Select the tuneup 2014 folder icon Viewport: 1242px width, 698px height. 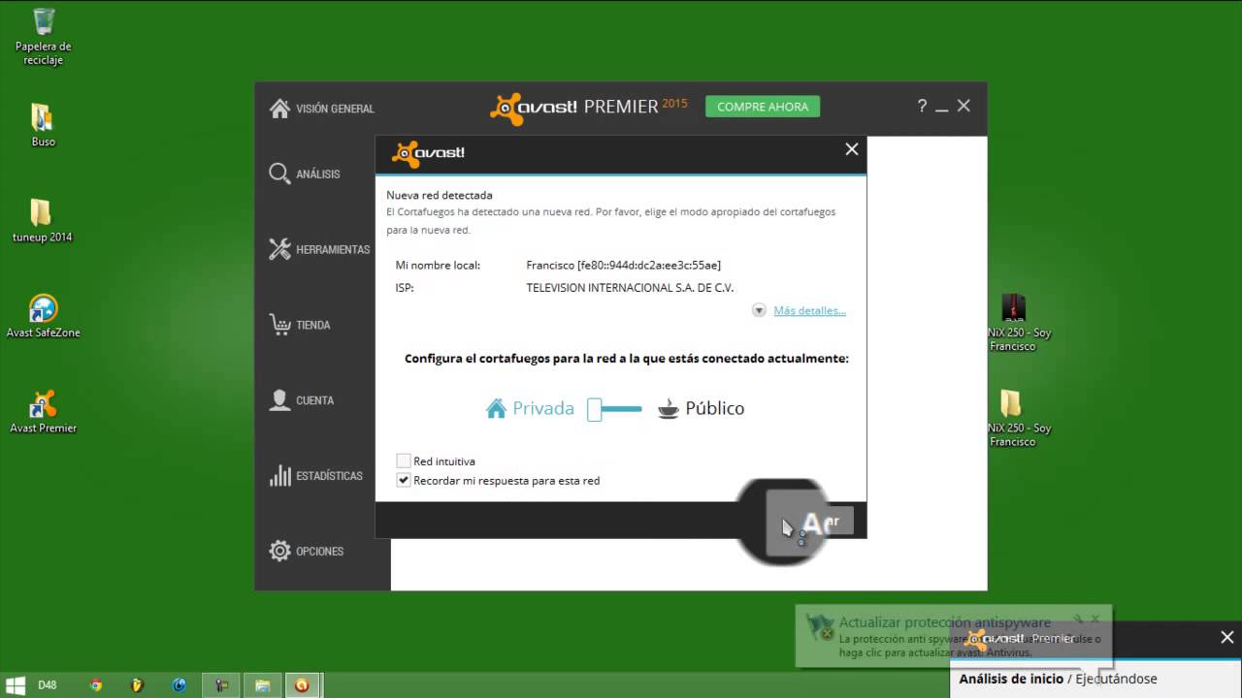coord(42,221)
